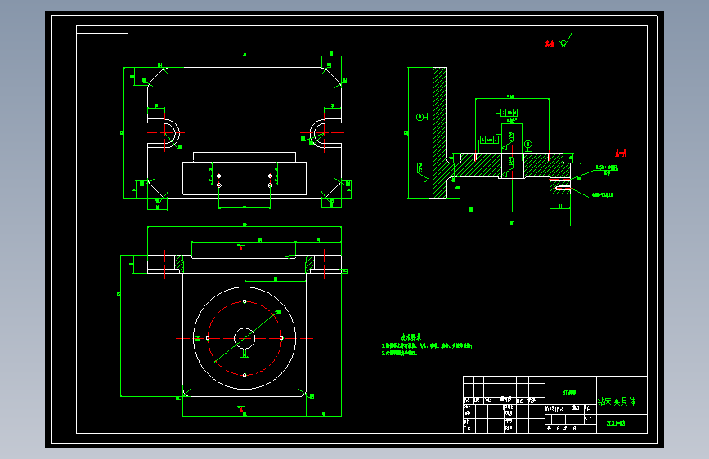Click the red A-A section view label

[x=621, y=154]
